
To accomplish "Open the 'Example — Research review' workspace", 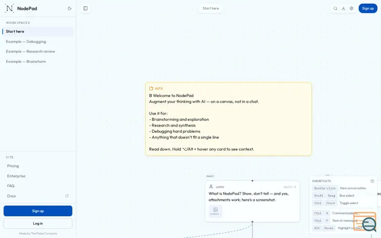I will 38,51.
